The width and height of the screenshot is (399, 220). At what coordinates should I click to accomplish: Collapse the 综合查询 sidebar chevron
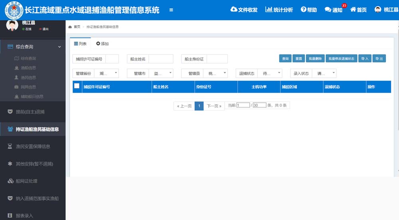[59, 47]
